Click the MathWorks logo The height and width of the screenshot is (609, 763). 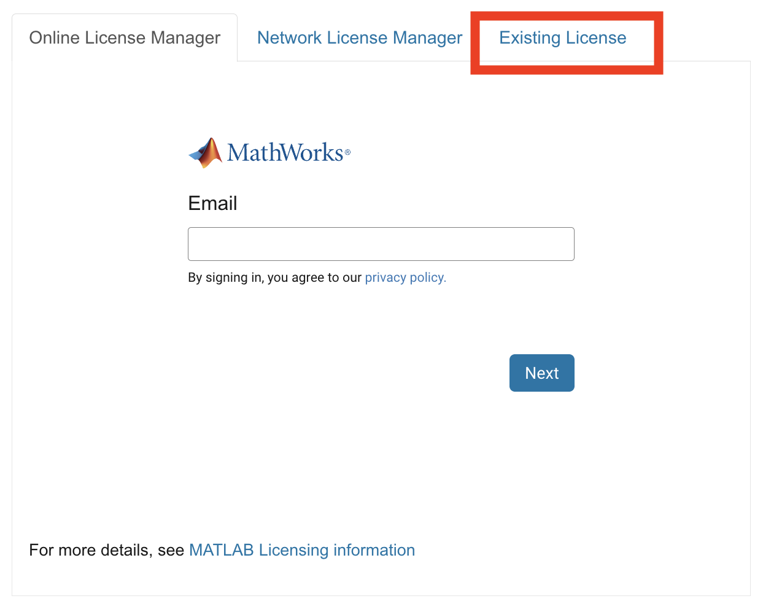[x=269, y=153]
